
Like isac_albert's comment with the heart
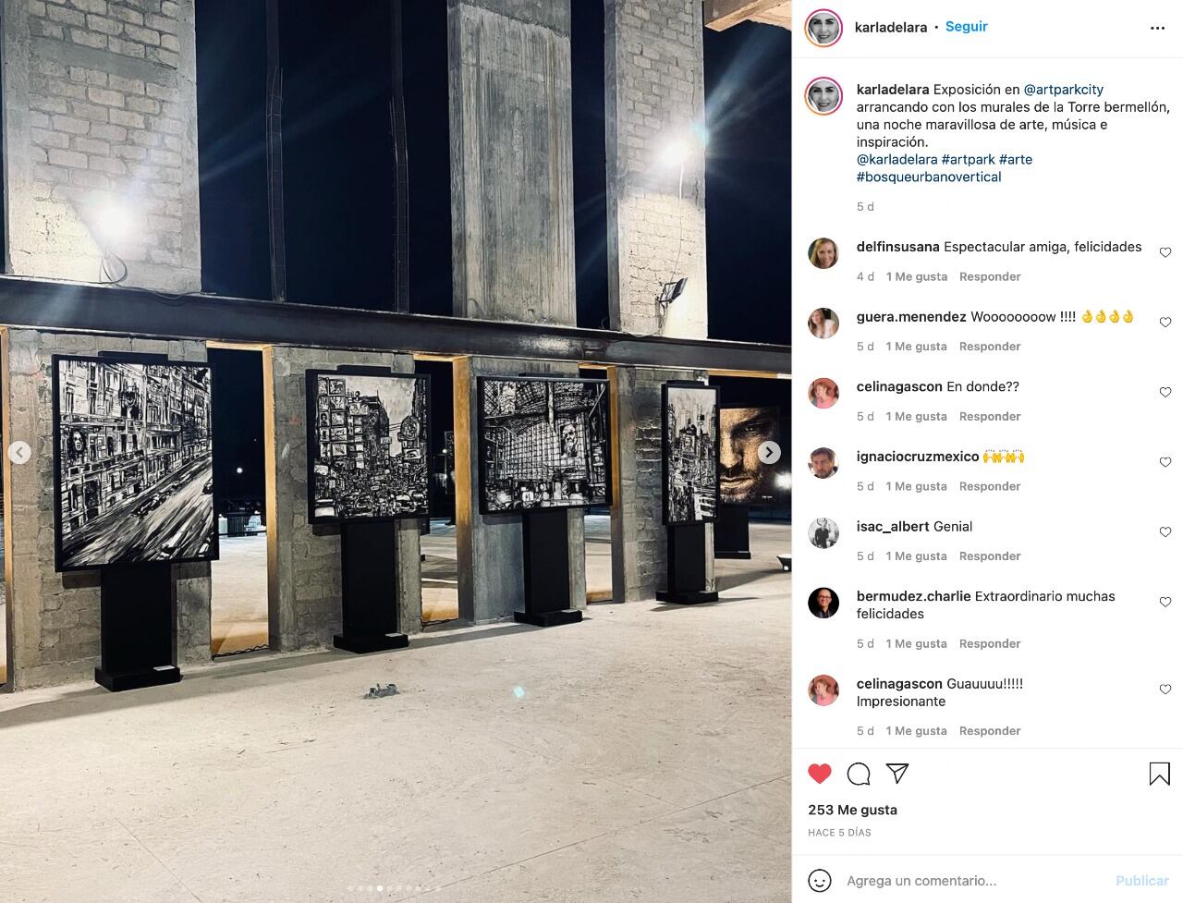click(1165, 532)
